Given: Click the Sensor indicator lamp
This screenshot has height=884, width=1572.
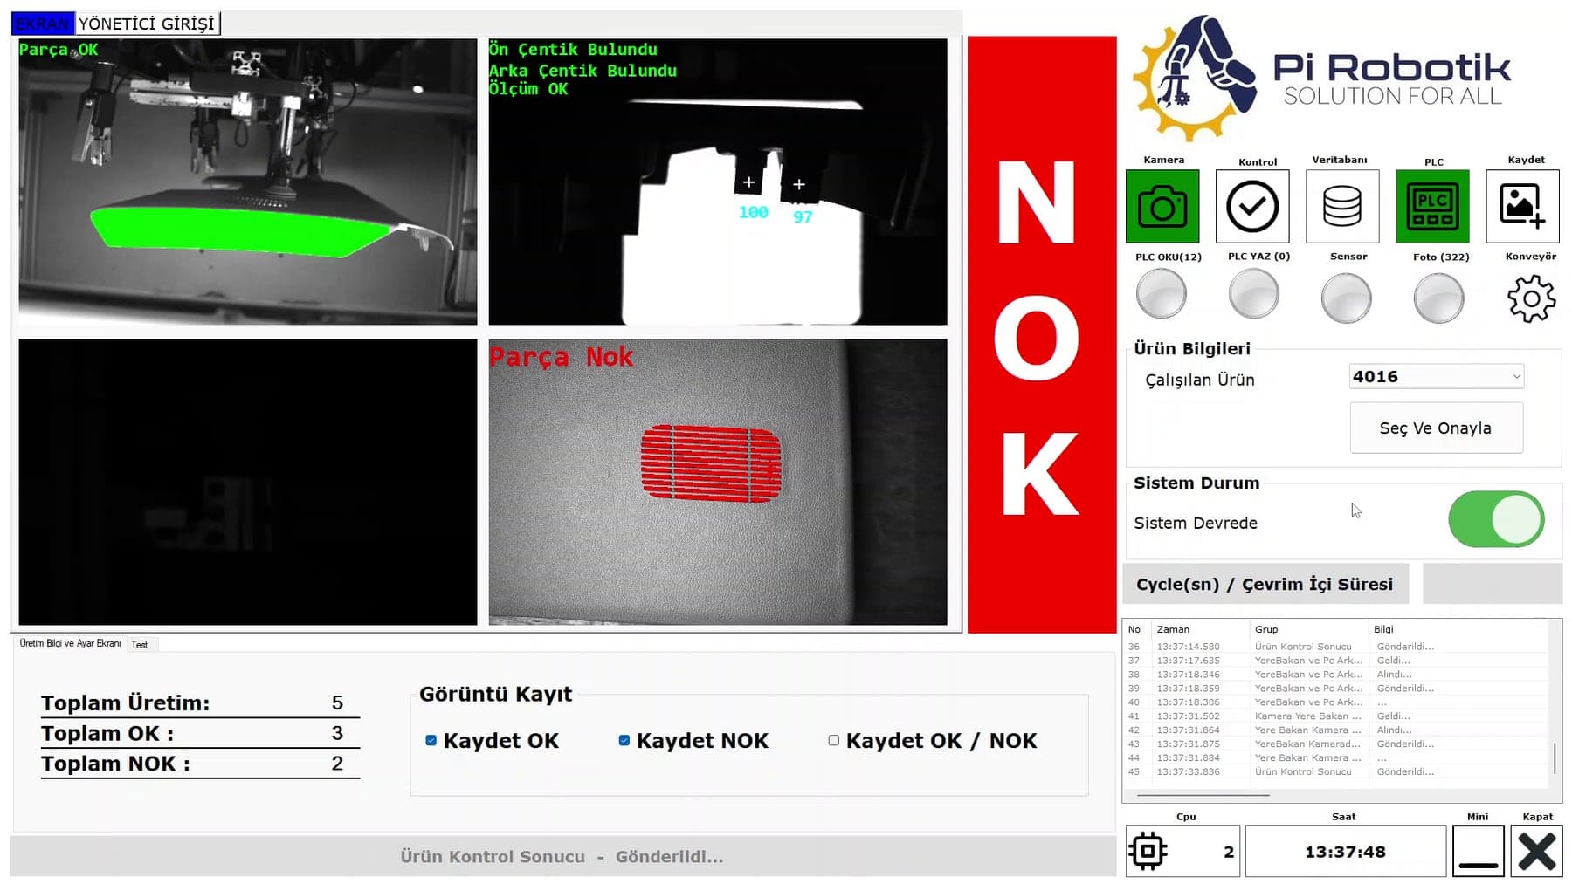Looking at the screenshot, I should point(1347,298).
